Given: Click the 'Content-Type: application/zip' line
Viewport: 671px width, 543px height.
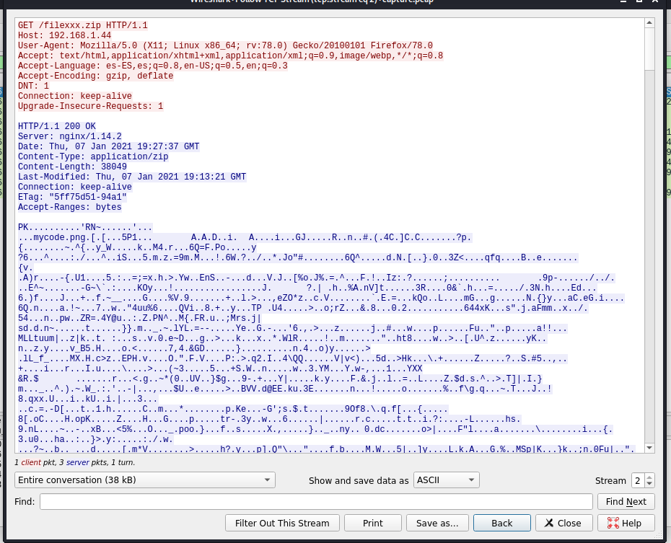Looking at the screenshot, I should [x=93, y=156].
